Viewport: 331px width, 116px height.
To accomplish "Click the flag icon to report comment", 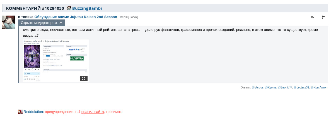I will [x=323, y=17].
